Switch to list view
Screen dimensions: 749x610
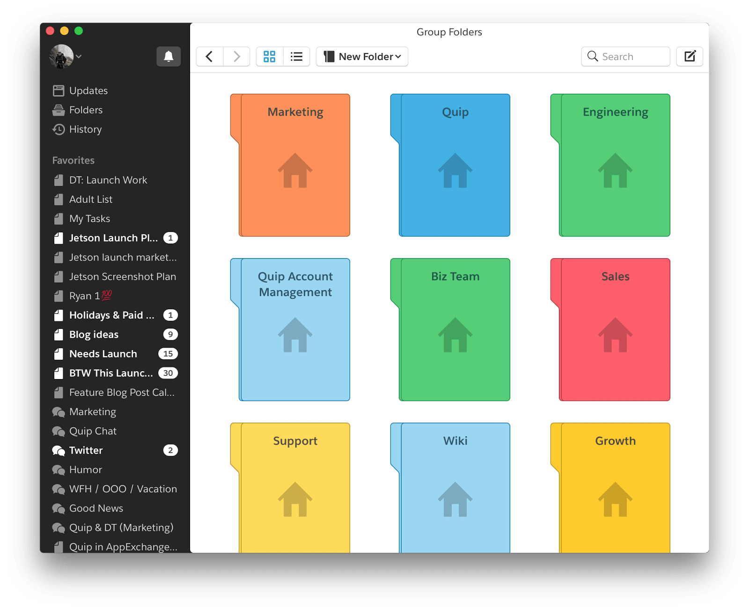pyautogui.click(x=296, y=57)
